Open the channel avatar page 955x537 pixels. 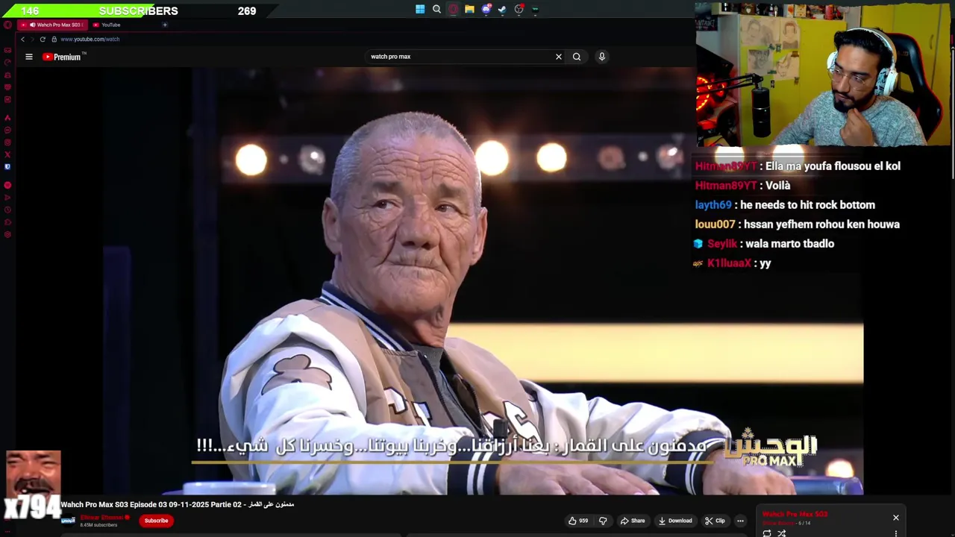(x=68, y=521)
